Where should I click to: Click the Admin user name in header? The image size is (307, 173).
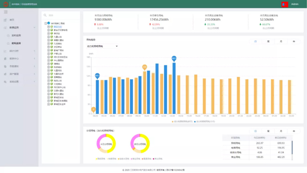295,4
